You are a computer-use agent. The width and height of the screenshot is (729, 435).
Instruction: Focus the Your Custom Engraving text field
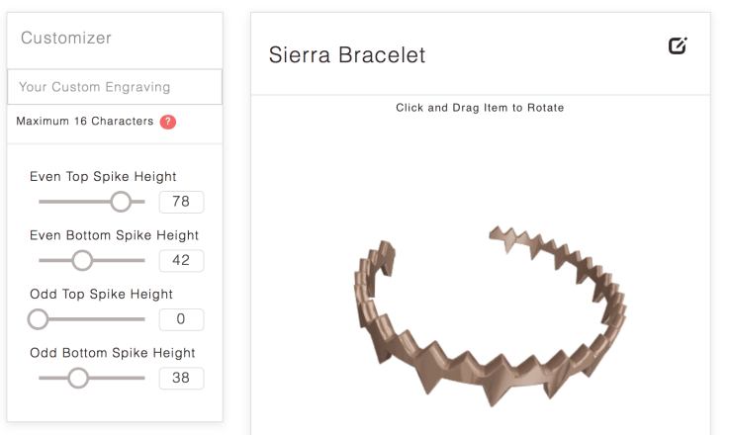tap(114, 87)
